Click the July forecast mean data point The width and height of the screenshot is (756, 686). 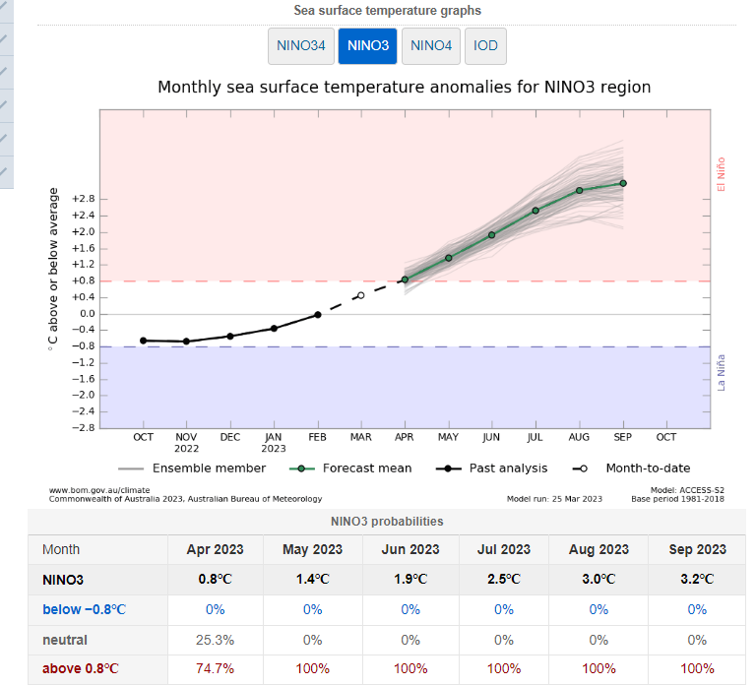(535, 211)
